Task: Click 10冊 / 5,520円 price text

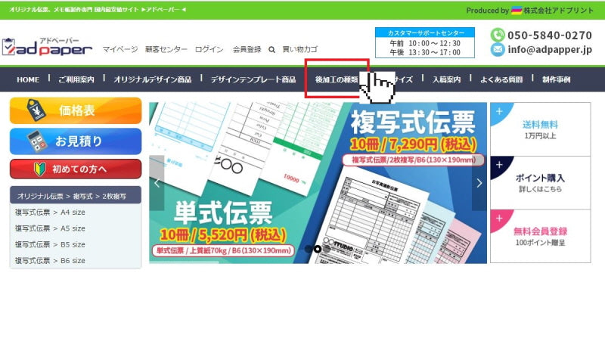Action: click(x=223, y=234)
